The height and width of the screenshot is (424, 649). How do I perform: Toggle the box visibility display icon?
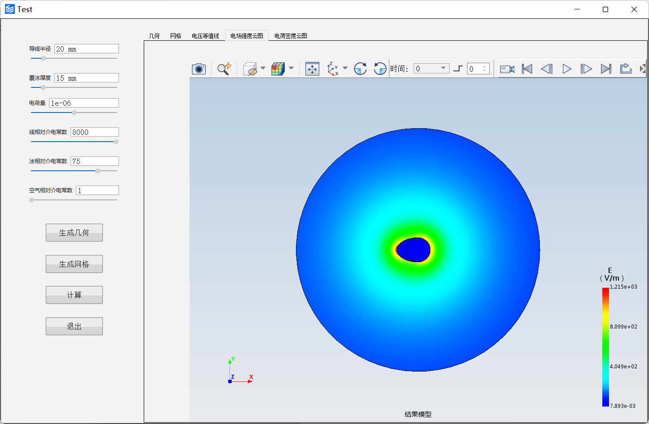click(x=250, y=69)
